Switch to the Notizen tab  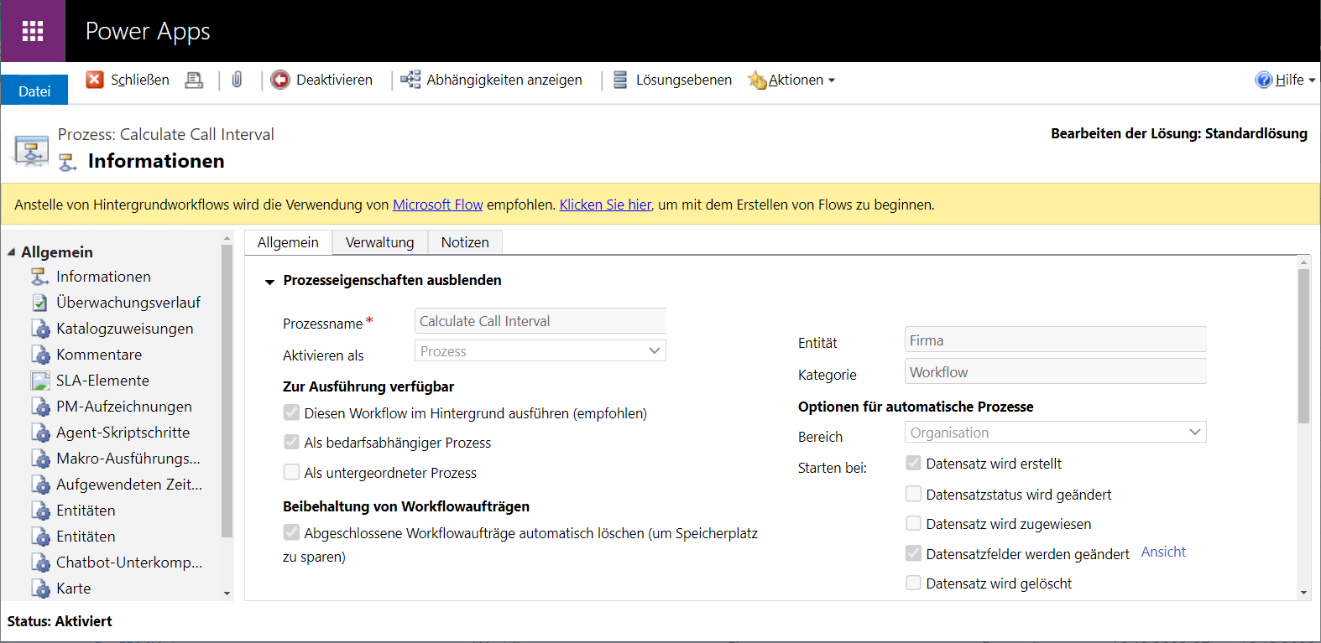click(465, 242)
